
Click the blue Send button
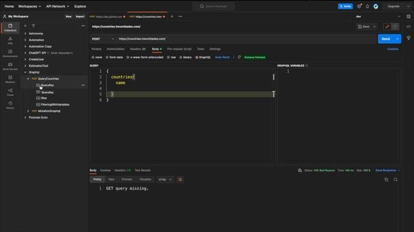(386, 39)
